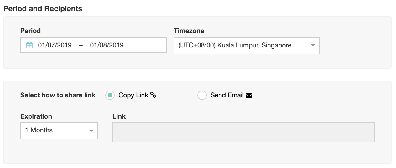Click the Timezone field label
The height and width of the screenshot is (168, 396).
tap(189, 31)
